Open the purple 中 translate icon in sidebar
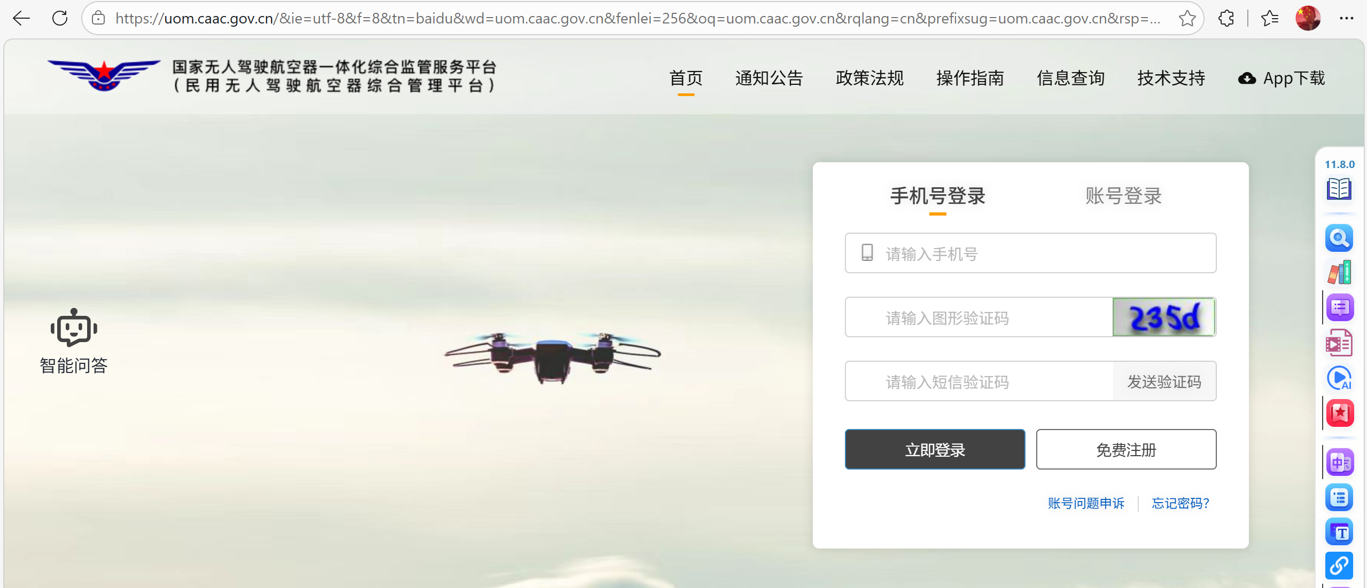Image resolution: width=1367 pixels, height=588 pixels. tap(1339, 462)
